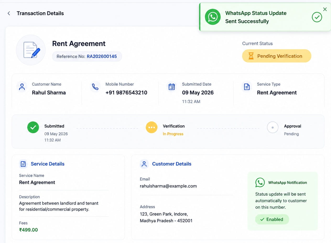Click the grey Approval step circle
Viewport: 331px width, 243px height.
pyautogui.click(x=273, y=127)
